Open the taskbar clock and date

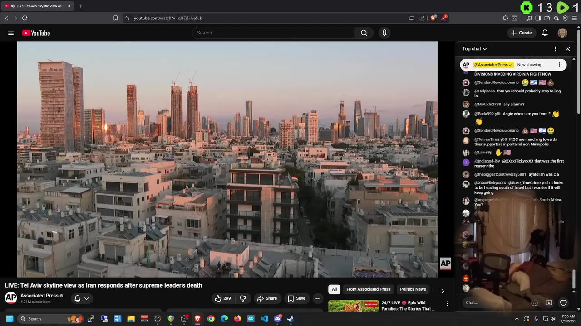point(567,319)
